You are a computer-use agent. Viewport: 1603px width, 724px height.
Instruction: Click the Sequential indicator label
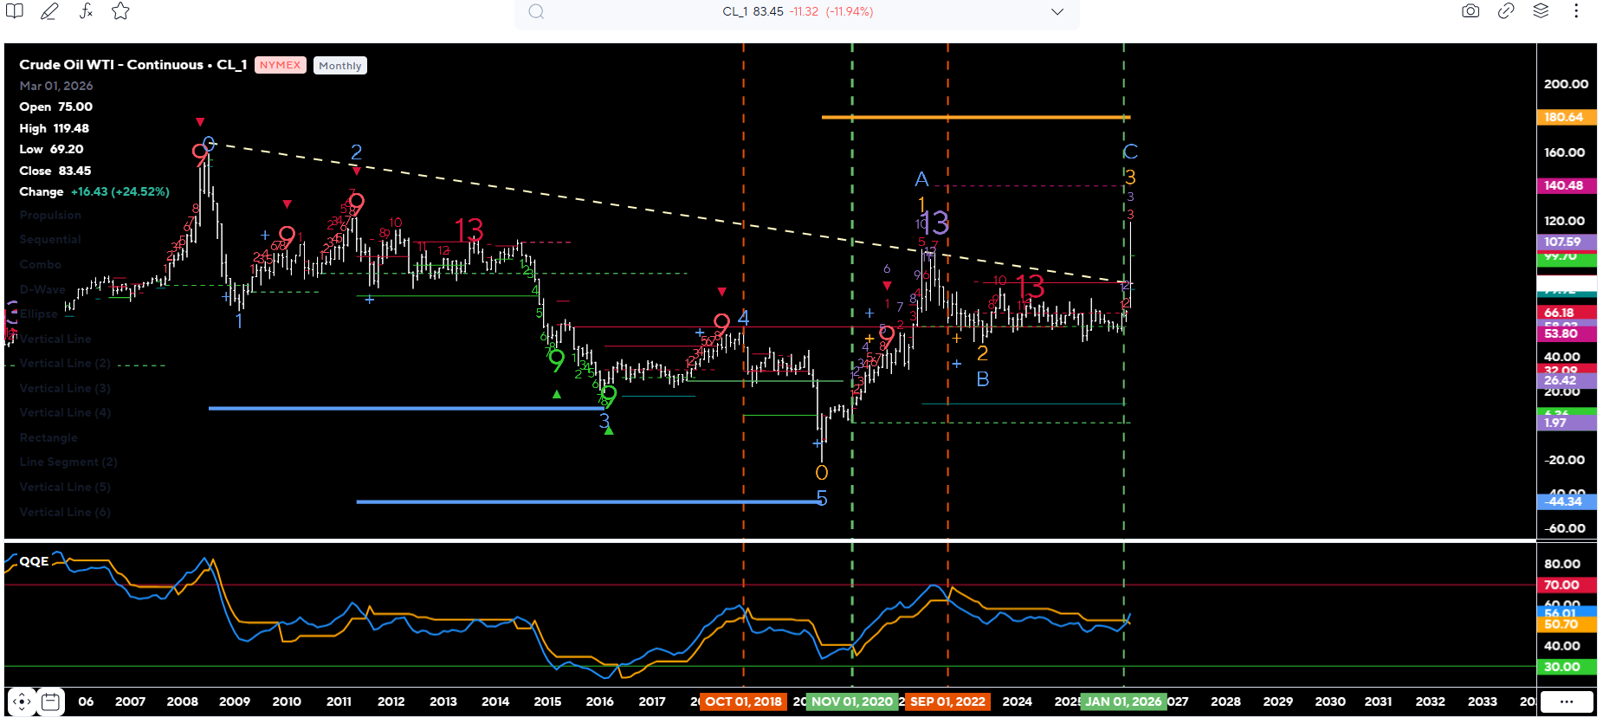click(x=50, y=240)
